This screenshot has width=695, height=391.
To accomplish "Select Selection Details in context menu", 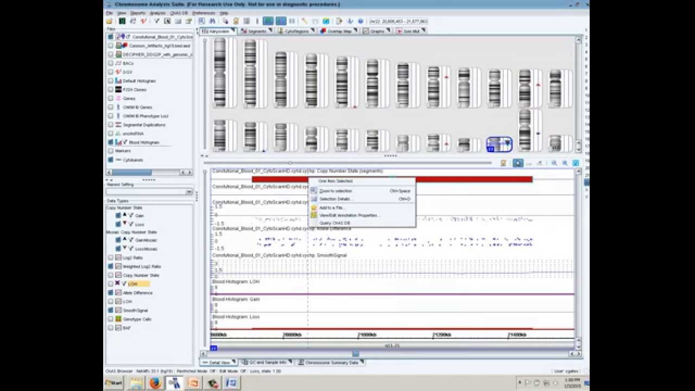I will [x=362, y=199].
